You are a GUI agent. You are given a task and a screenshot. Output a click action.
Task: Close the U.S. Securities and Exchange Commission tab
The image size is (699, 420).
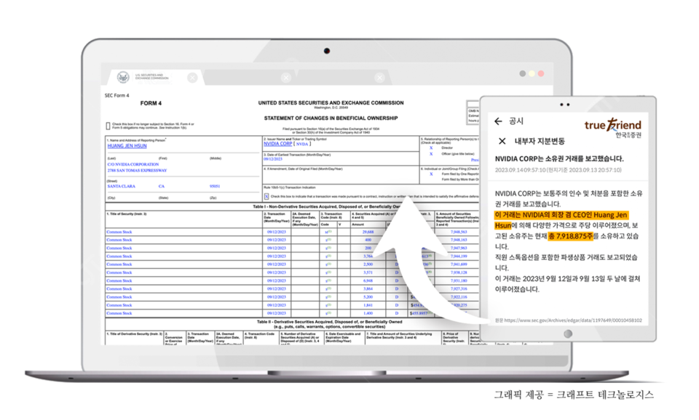point(192,78)
